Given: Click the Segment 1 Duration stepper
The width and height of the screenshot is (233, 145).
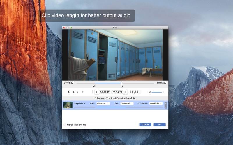Looking at the screenshot, I should pos(161,104).
